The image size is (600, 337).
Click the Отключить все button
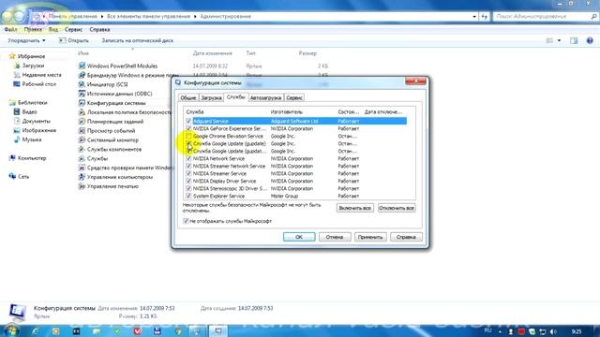pos(397,208)
